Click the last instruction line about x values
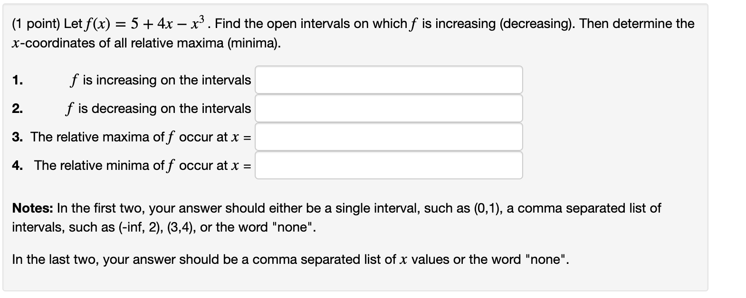 click(289, 259)
